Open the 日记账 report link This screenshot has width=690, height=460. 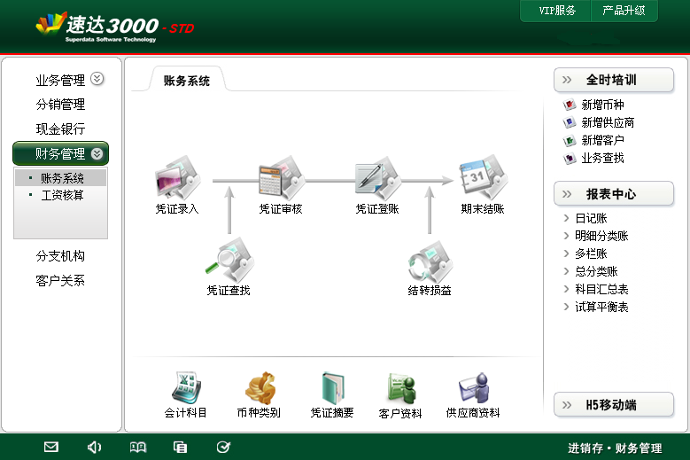pyautogui.click(x=591, y=218)
